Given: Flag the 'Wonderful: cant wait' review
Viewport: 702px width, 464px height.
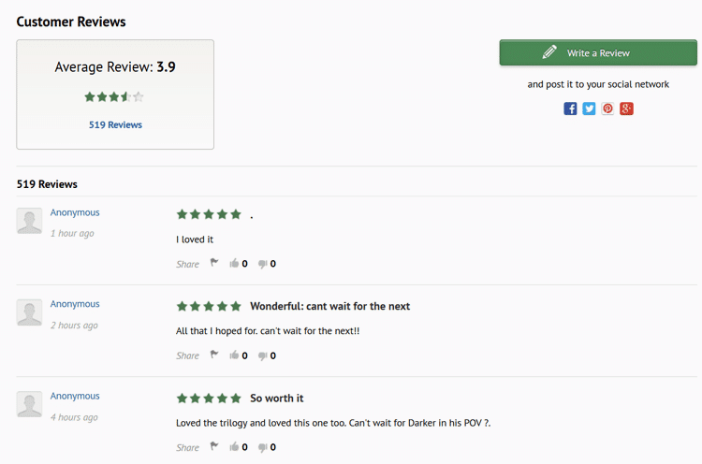Looking at the screenshot, I should click(214, 355).
